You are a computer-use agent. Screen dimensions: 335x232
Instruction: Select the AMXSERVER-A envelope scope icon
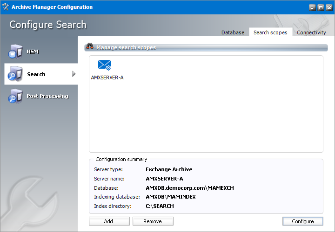tap(105, 65)
